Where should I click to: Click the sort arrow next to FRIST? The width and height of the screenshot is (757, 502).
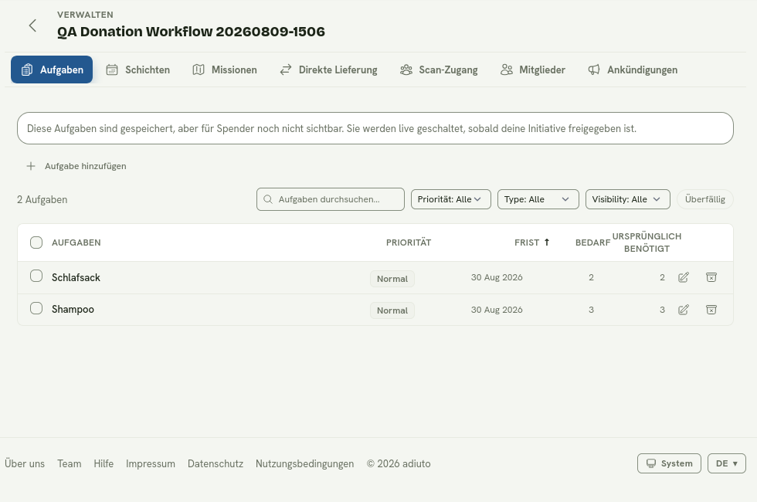(x=547, y=243)
